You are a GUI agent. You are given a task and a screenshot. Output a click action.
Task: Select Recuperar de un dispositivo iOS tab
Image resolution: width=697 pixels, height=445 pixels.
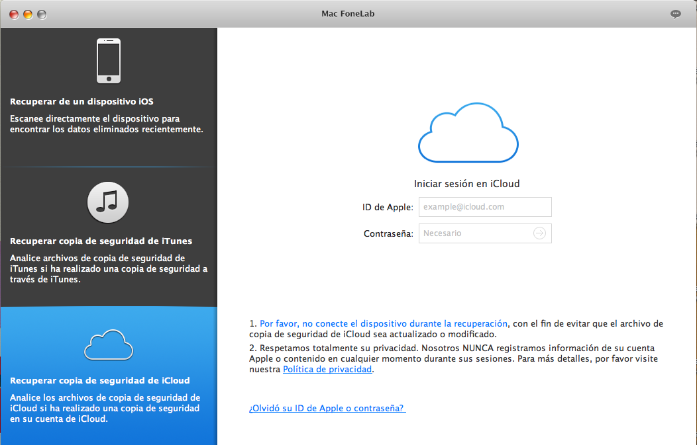[x=109, y=97]
